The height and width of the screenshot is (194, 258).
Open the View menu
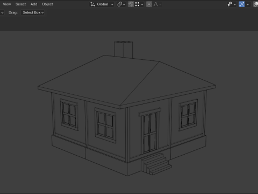pos(7,4)
